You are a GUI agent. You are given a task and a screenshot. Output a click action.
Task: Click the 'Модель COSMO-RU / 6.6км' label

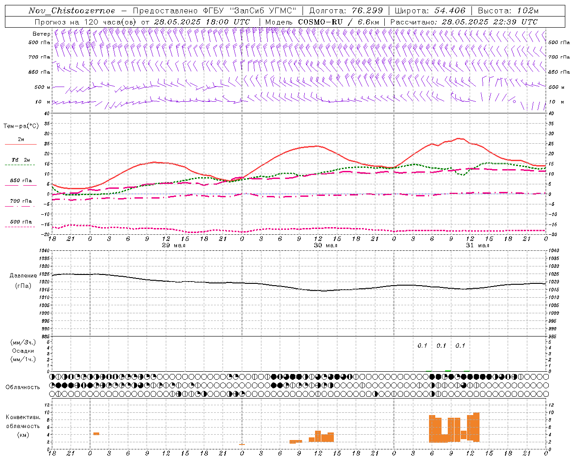tap(322, 22)
